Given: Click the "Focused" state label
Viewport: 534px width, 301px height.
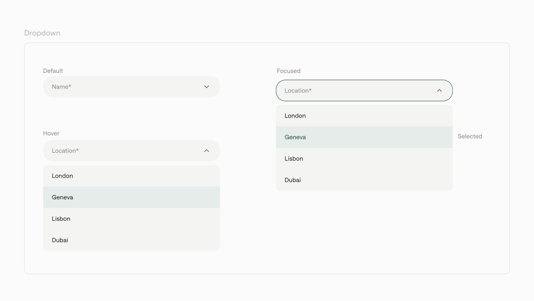Looking at the screenshot, I should point(288,71).
